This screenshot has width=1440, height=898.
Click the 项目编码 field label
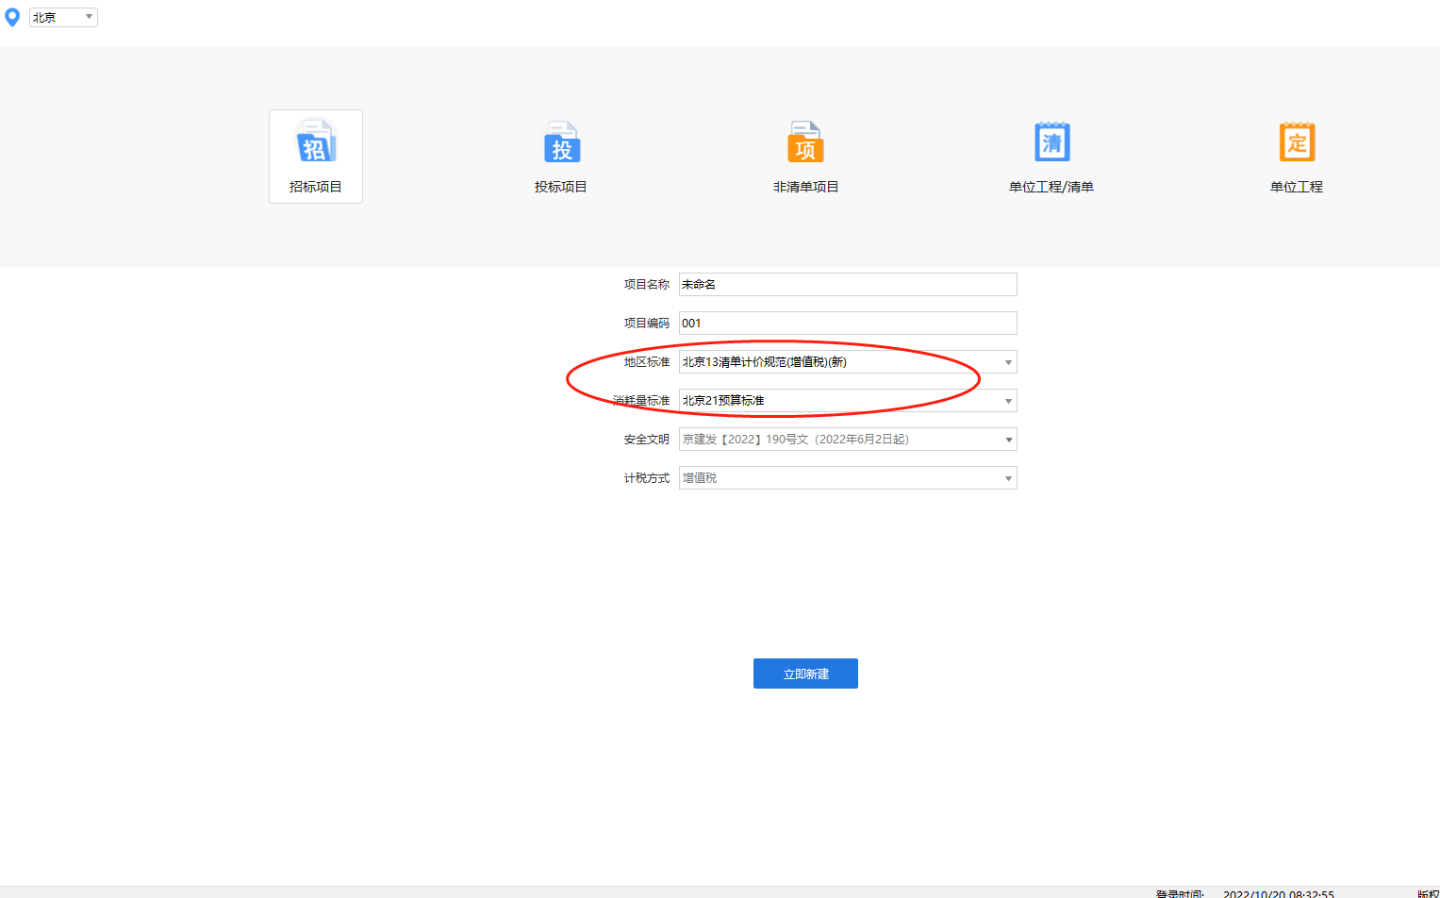pyautogui.click(x=647, y=323)
